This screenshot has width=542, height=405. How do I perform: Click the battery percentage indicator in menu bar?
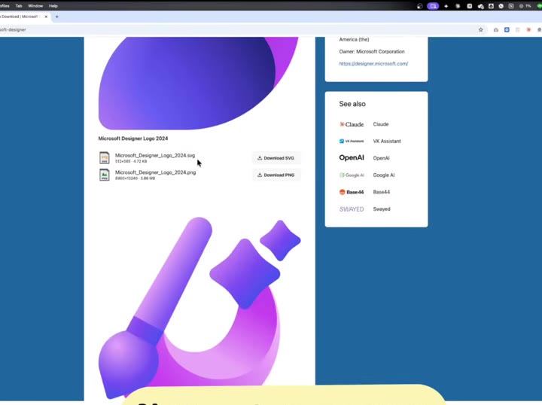525,6
